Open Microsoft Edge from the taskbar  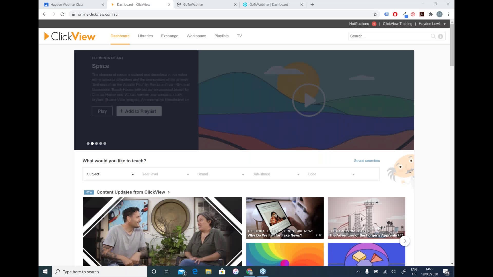tap(195, 271)
